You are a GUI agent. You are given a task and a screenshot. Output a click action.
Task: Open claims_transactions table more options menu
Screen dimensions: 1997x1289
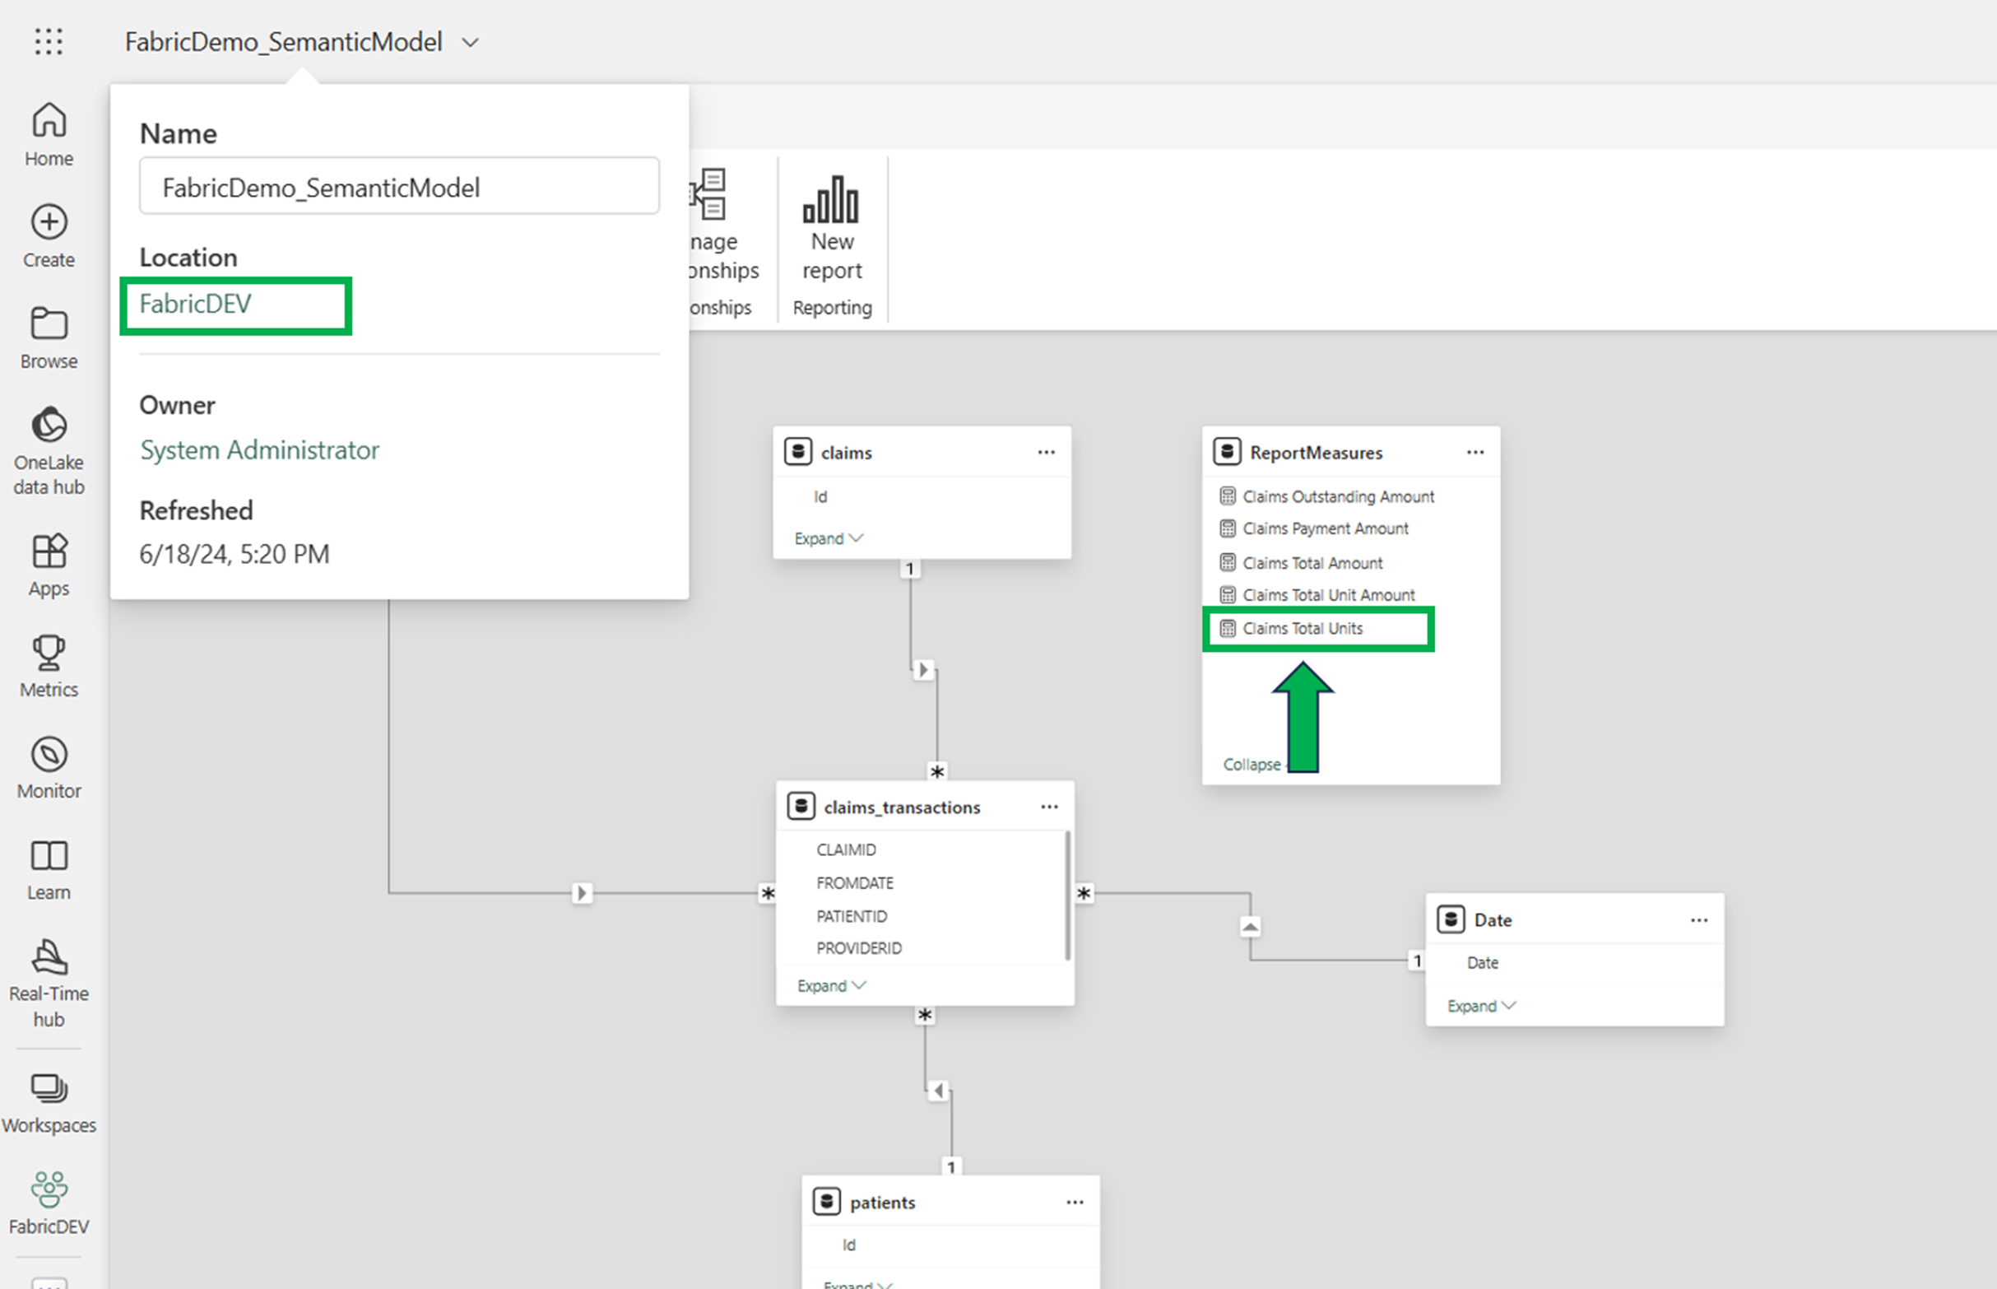1049,807
